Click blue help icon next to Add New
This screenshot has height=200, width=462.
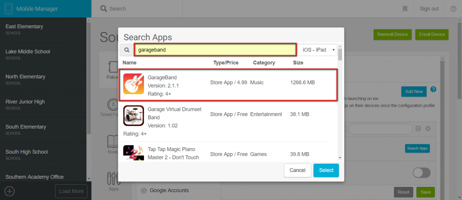tap(433, 89)
